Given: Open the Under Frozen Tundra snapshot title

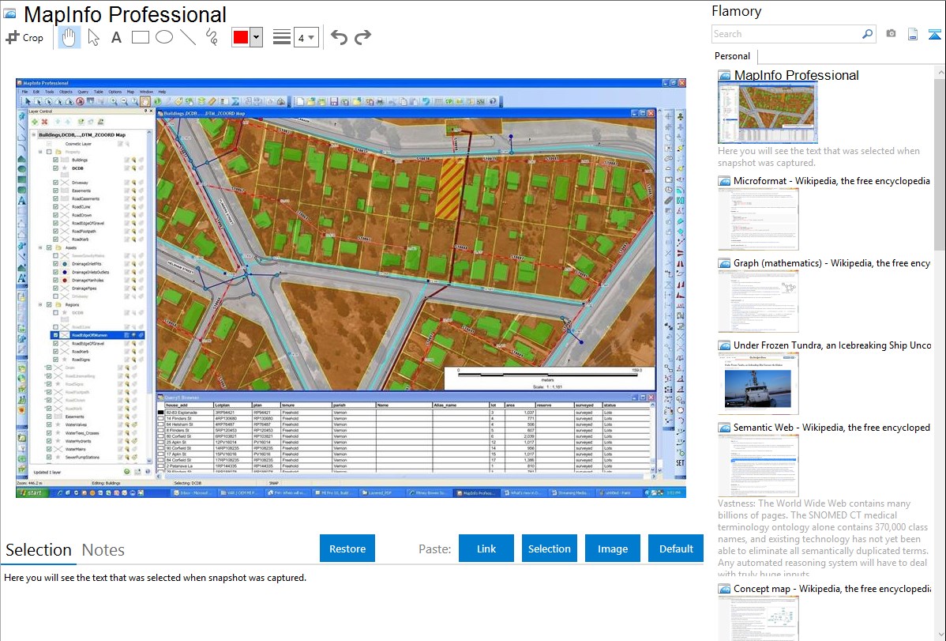Looking at the screenshot, I should [x=832, y=345].
